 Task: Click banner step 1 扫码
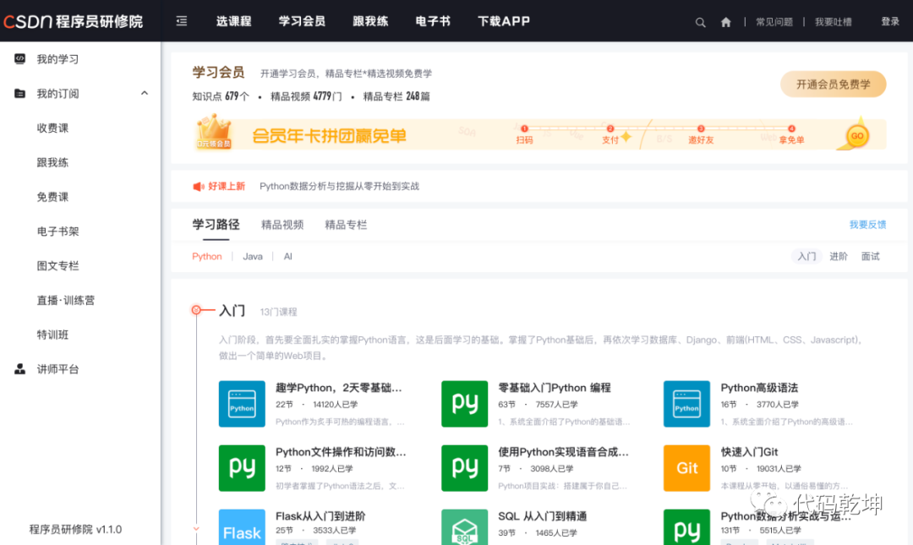tap(524, 135)
